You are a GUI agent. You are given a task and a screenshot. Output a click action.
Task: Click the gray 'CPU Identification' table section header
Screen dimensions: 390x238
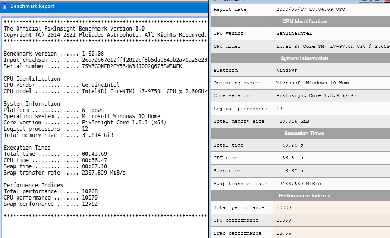pyautogui.click(x=301, y=21)
